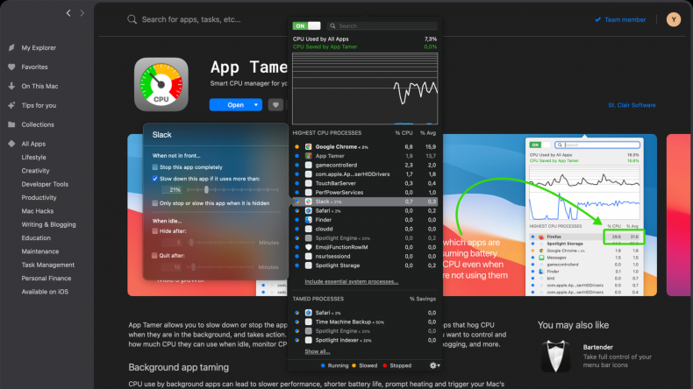The image size is (693, 389).
Task: Click the Favorites heart icon in sidebar
Action: (11, 67)
